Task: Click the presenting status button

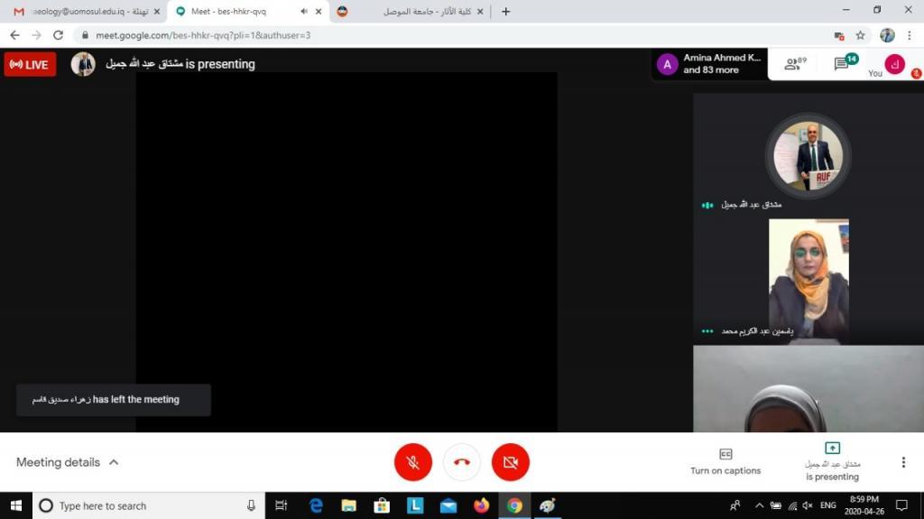Action: pyautogui.click(x=832, y=461)
